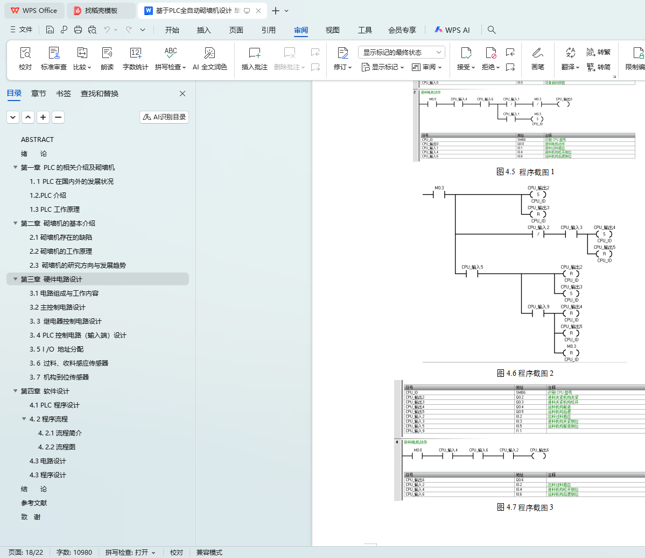Click the save icon in quick toolbar
The image size is (645, 558).
[x=50, y=30]
